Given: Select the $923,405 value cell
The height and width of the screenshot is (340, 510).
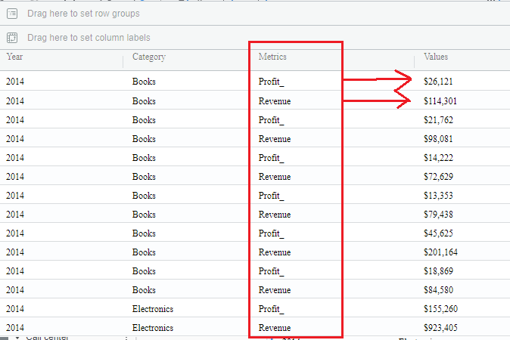Looking at the screenshot, I should click(x=440, y=328).
